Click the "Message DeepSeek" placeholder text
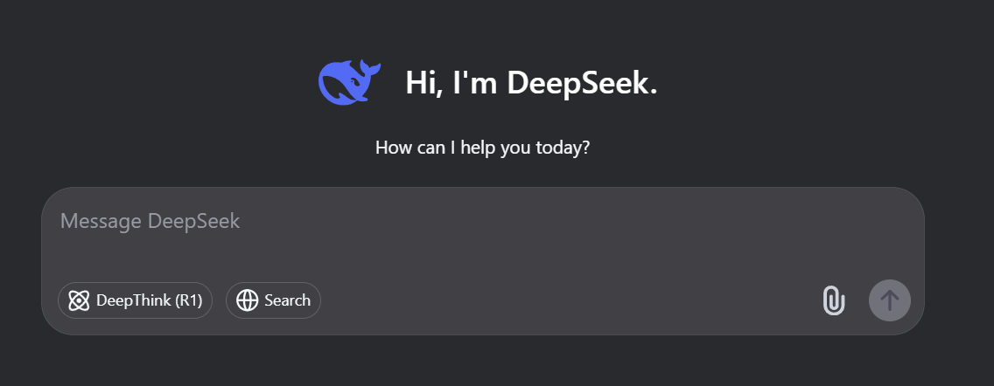 tap(150, 221)
